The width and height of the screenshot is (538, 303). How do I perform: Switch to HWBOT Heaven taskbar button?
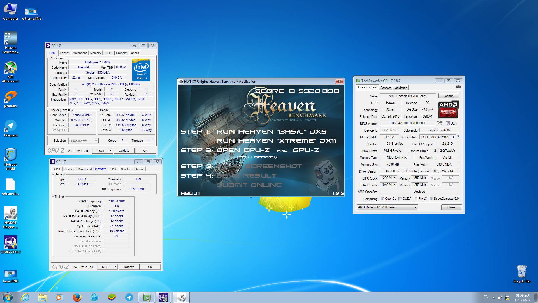click(181, 297)
